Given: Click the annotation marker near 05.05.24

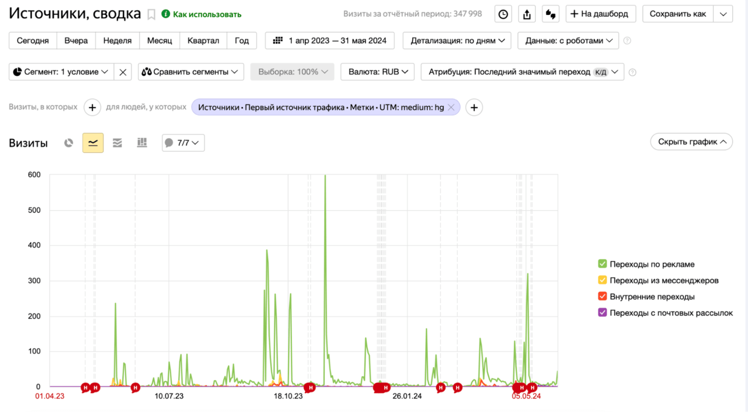Looking at the screenshot, I should [522, 387].
